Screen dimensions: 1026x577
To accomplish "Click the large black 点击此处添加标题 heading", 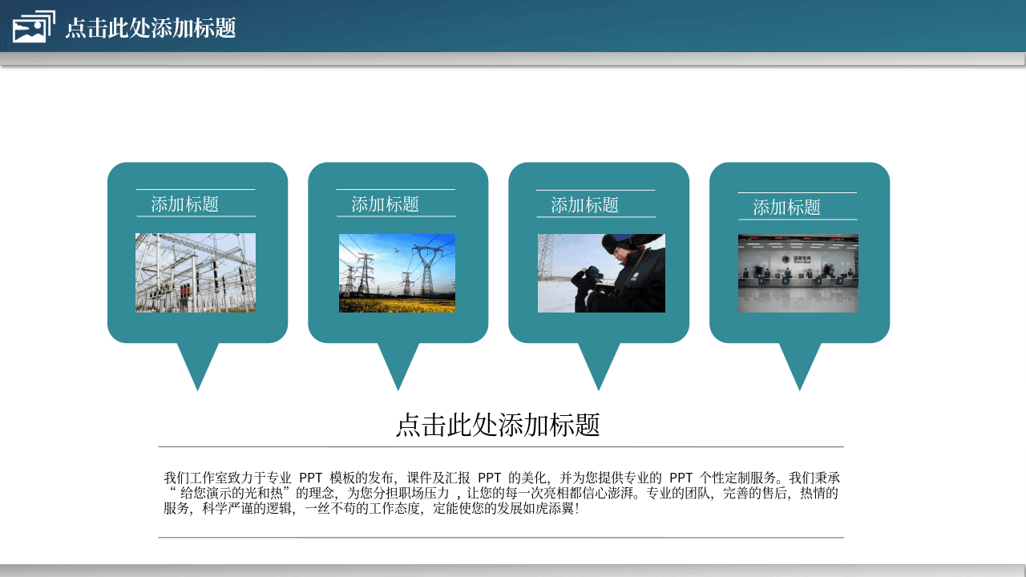I will 498,425.
